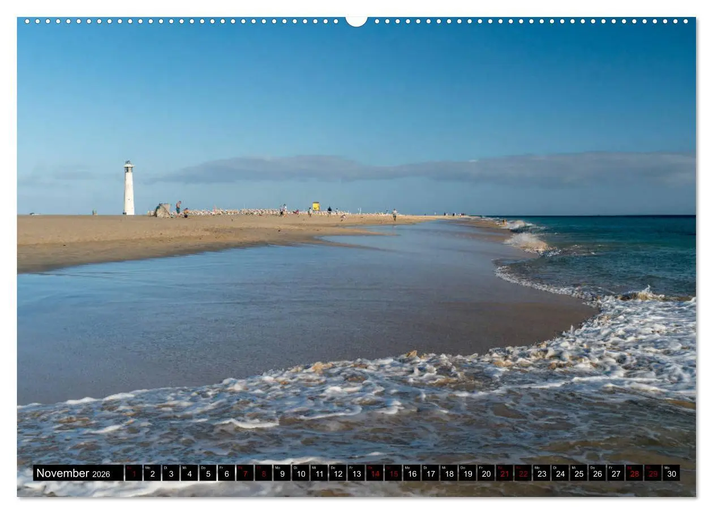This screenshot has height=514, width=713.
Task: Select day 10 (Di) in the calendar strip
Action: pos(300,473)
